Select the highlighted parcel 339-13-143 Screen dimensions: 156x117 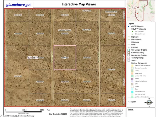coord(65,57)
